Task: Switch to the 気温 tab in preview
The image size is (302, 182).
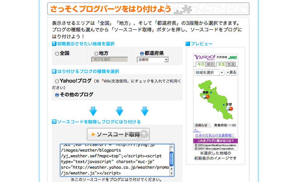Action: [x=231, y=64]
